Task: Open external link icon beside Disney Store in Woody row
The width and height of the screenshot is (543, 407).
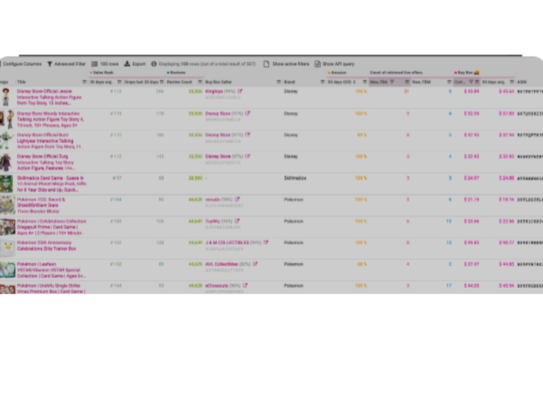Action: [247, 113]
